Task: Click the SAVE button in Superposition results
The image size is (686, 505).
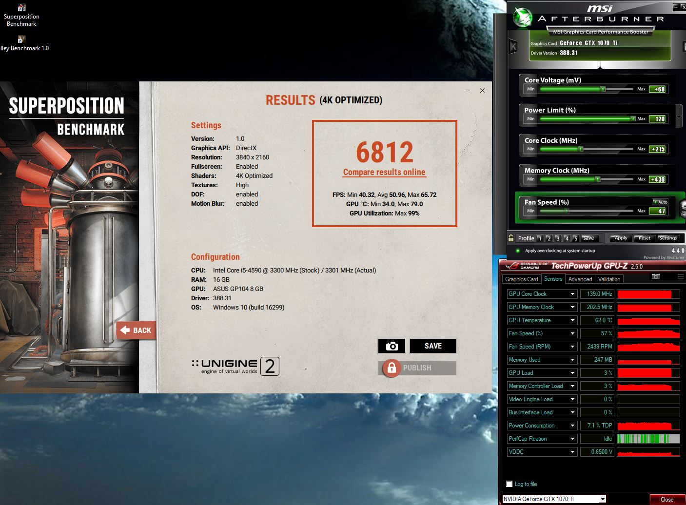Action: 433,346
